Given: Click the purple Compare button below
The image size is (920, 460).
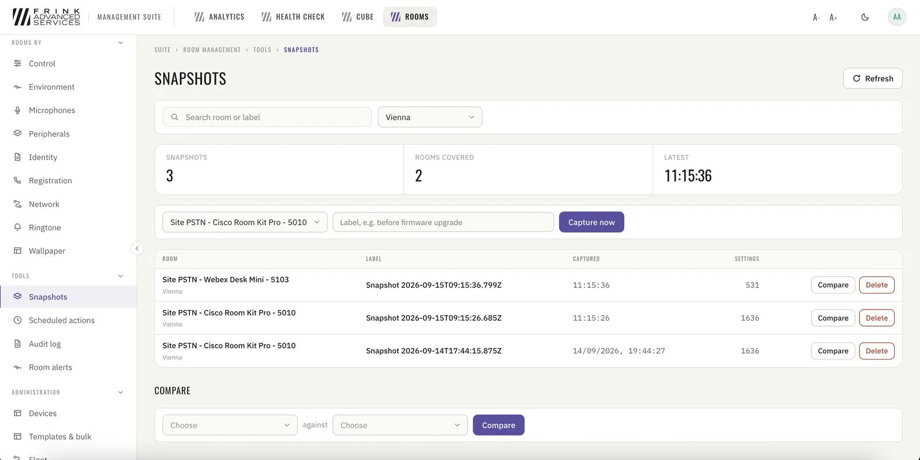Looking at the screenshot, I should tap(499, 426).
